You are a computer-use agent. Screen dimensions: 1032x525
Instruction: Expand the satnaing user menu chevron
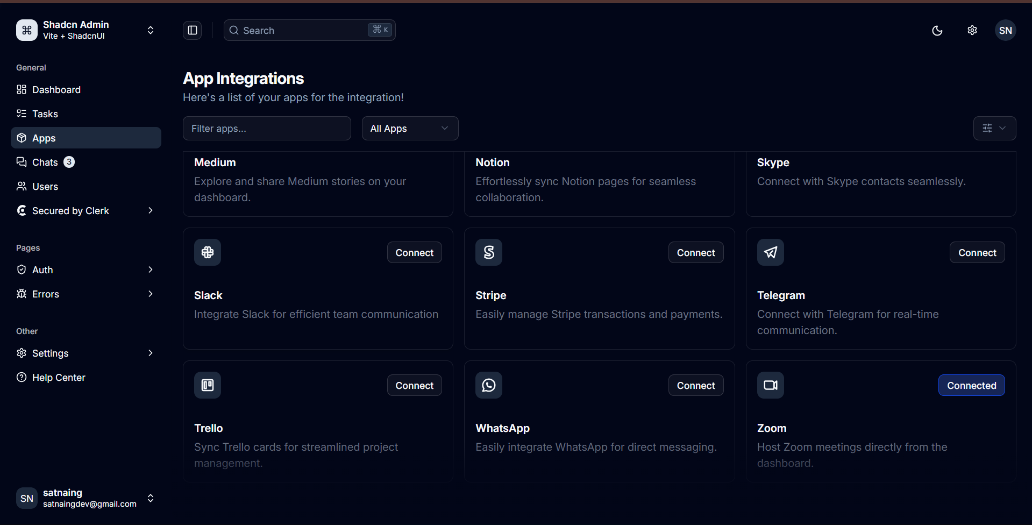[x=151, y=498]
